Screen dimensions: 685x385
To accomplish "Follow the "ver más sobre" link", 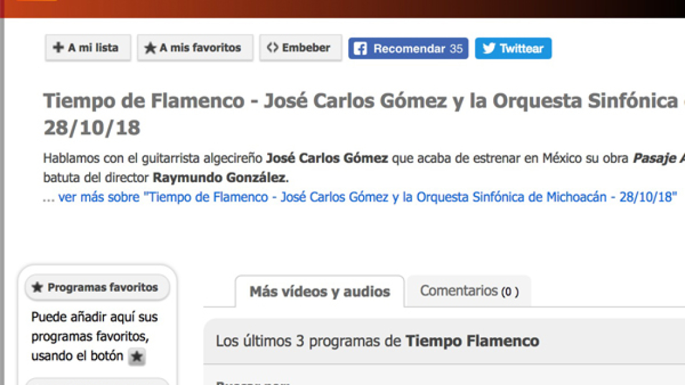I will pyautogui.click(x=367, y=197).
